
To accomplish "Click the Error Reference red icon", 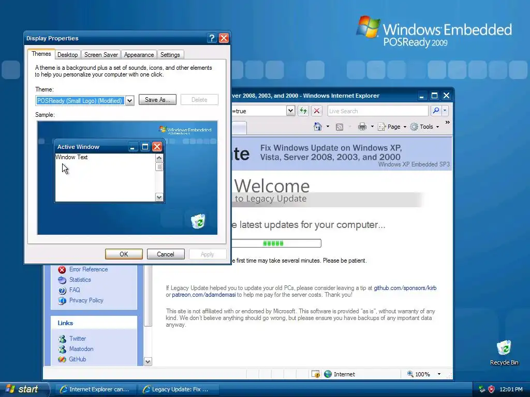I will click(x=62, y=269).
